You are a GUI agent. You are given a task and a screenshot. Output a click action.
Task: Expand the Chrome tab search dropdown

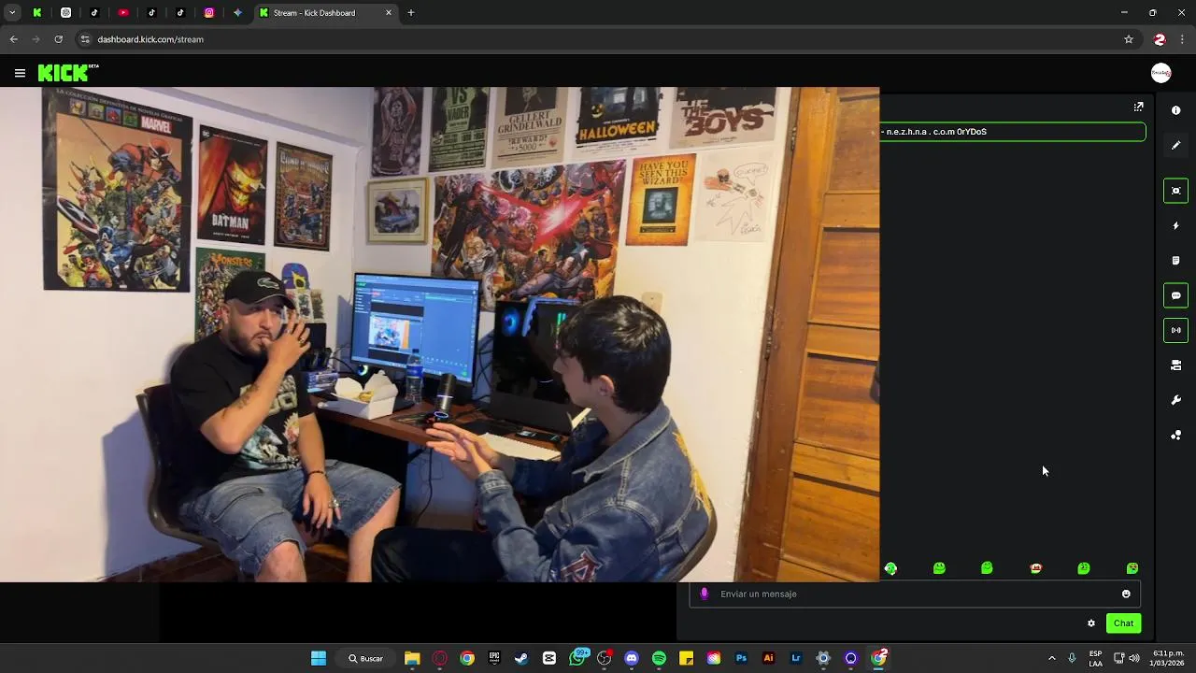tap(12, 12)
